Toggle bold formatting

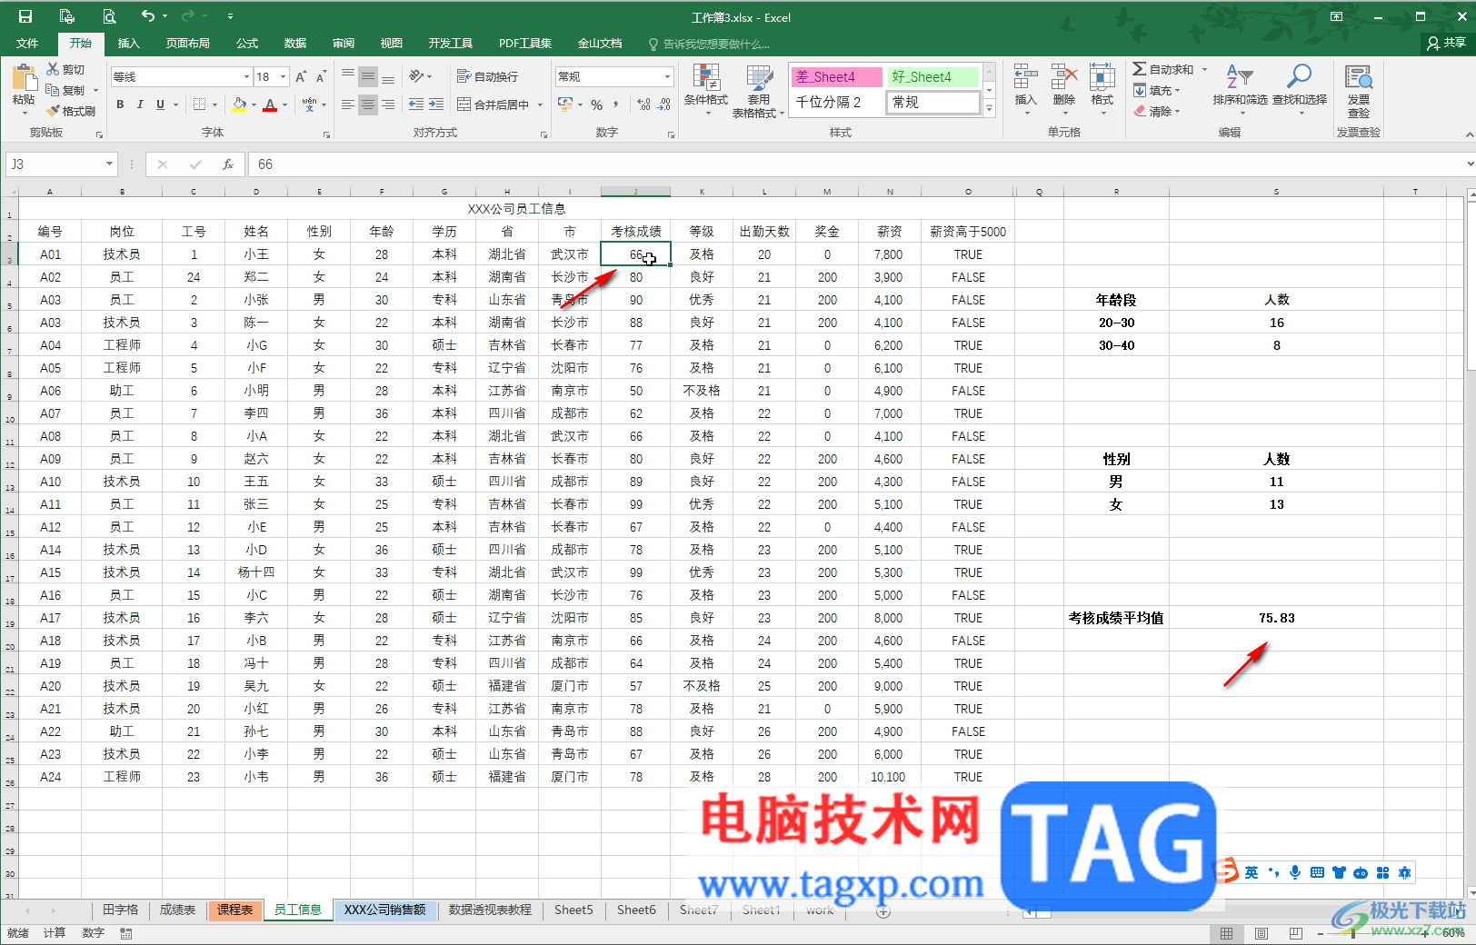tap(120, 104)
